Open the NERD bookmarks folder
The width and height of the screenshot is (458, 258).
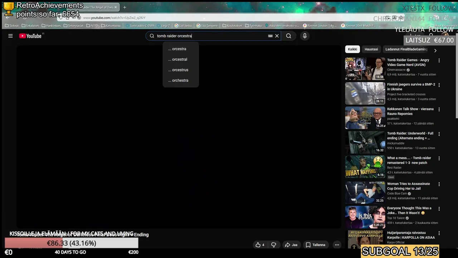(x=92, y=26)
